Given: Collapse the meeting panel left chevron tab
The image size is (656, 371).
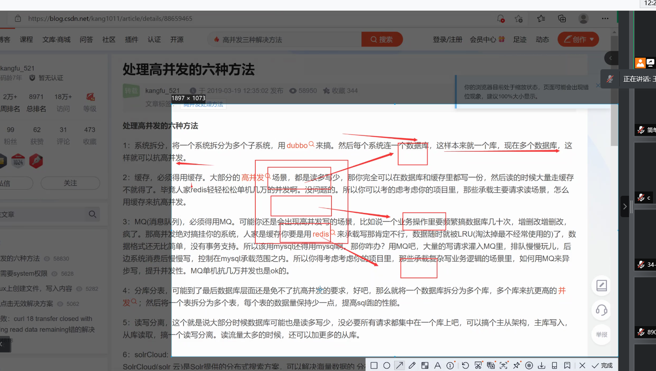Looking at the screenshot, I should [x=611, y=58].
